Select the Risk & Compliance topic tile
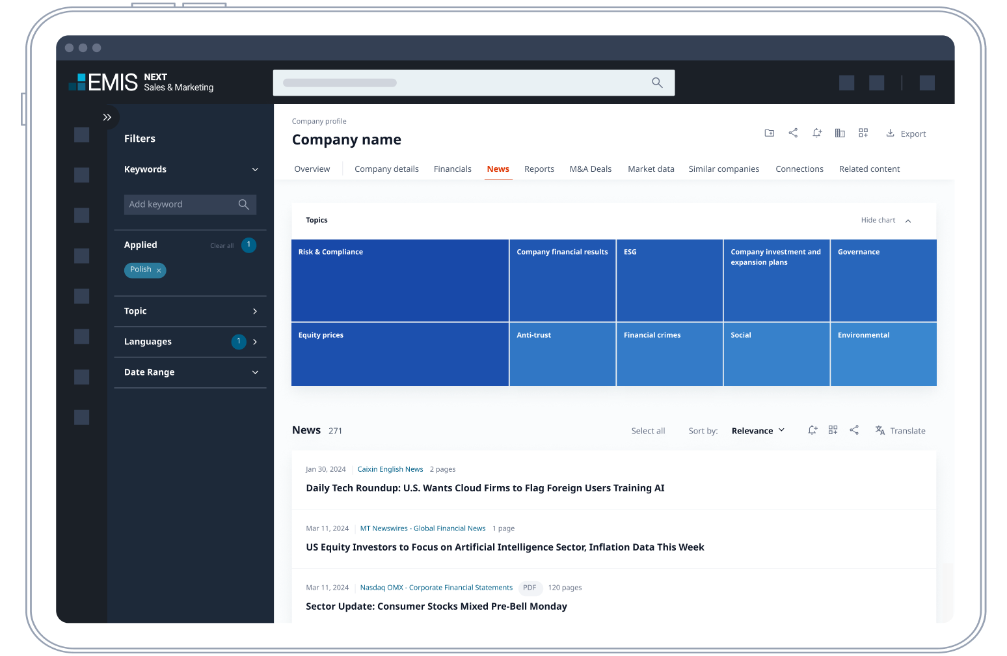This screenshot has height=656, width=1007. [399, 280]
